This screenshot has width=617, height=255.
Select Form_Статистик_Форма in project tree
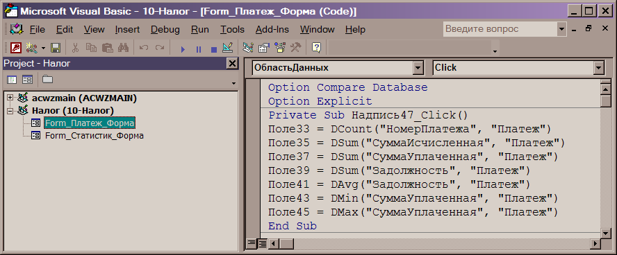(x=94, y=136)
